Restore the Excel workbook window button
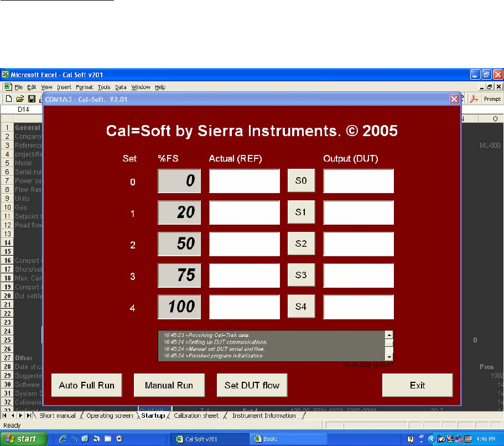 click(x=490, y=87)
